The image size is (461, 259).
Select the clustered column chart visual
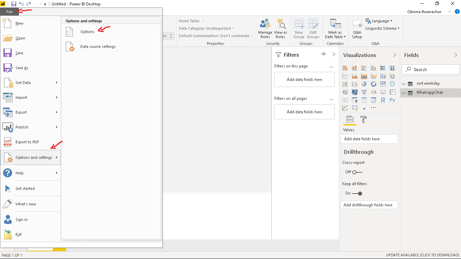coord(374,68)
